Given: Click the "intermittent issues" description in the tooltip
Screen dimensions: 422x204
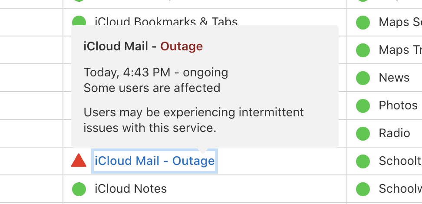Looking at the screenshot, I should click(194, 120).
